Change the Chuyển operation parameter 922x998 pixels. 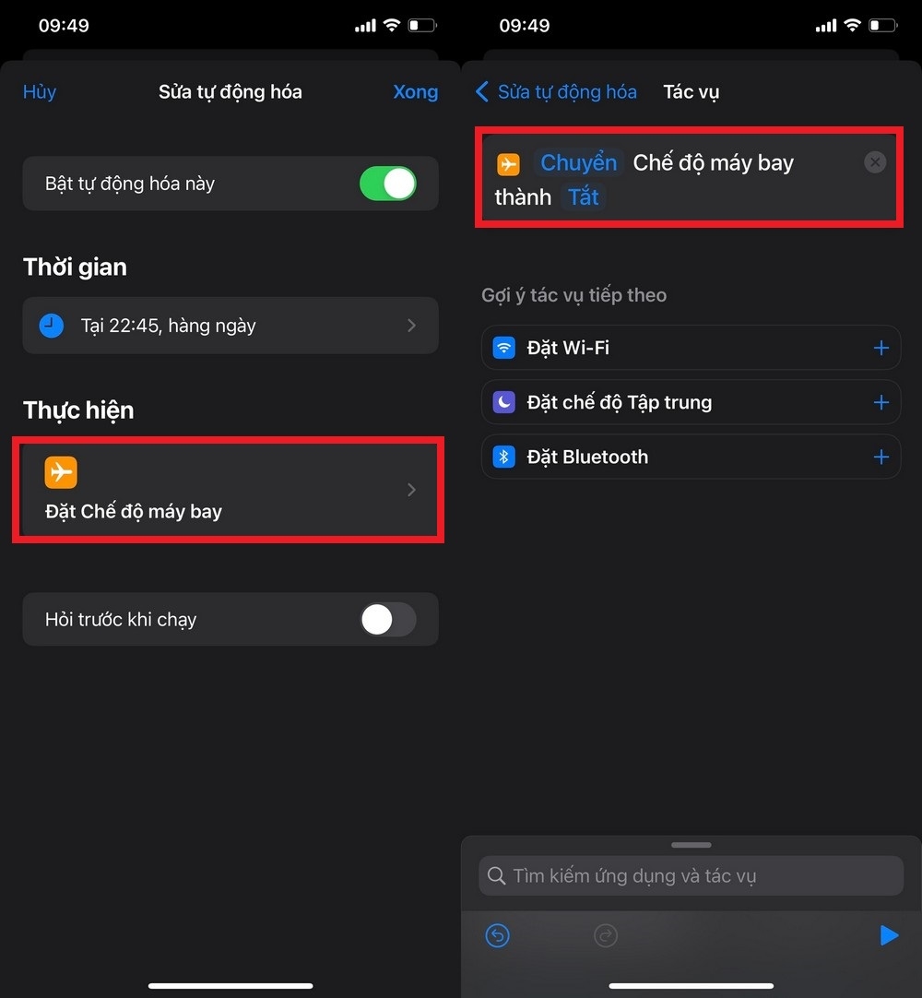point(578,162)
